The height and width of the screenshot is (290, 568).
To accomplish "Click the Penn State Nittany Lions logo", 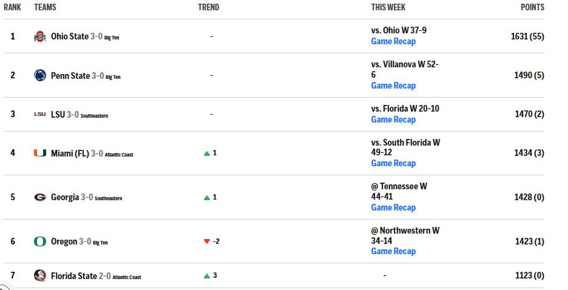I will pyautogui.click(x=40, y=75).
